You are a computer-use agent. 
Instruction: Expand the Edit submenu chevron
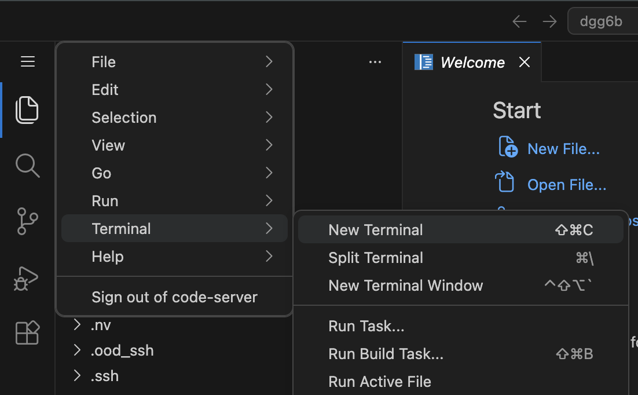pos(269,89)
